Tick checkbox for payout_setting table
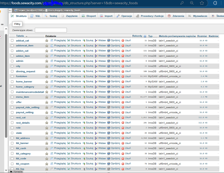 (x=12, y=113)
